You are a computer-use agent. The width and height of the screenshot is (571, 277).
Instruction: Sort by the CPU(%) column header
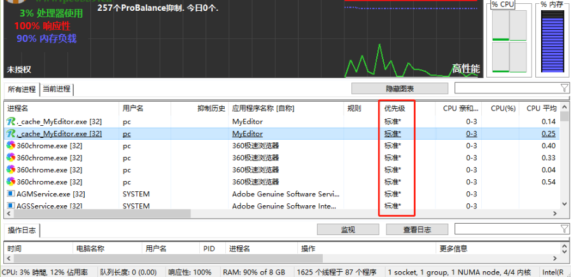pos(500,109)
